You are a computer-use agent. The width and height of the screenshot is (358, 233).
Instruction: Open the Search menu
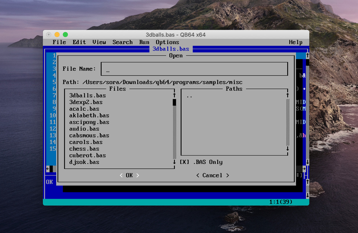point(123,42)
